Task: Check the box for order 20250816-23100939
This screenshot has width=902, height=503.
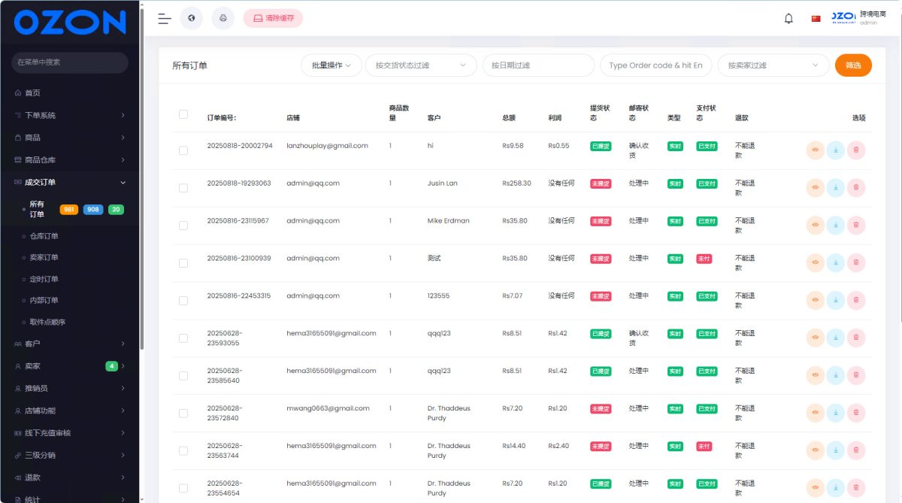Action: coord(183,263)
